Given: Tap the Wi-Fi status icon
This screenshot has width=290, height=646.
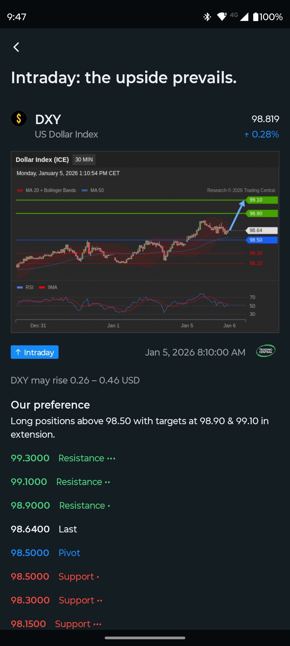Looking at the screenshot, I should pyautogui.click(x=222, y=17).
